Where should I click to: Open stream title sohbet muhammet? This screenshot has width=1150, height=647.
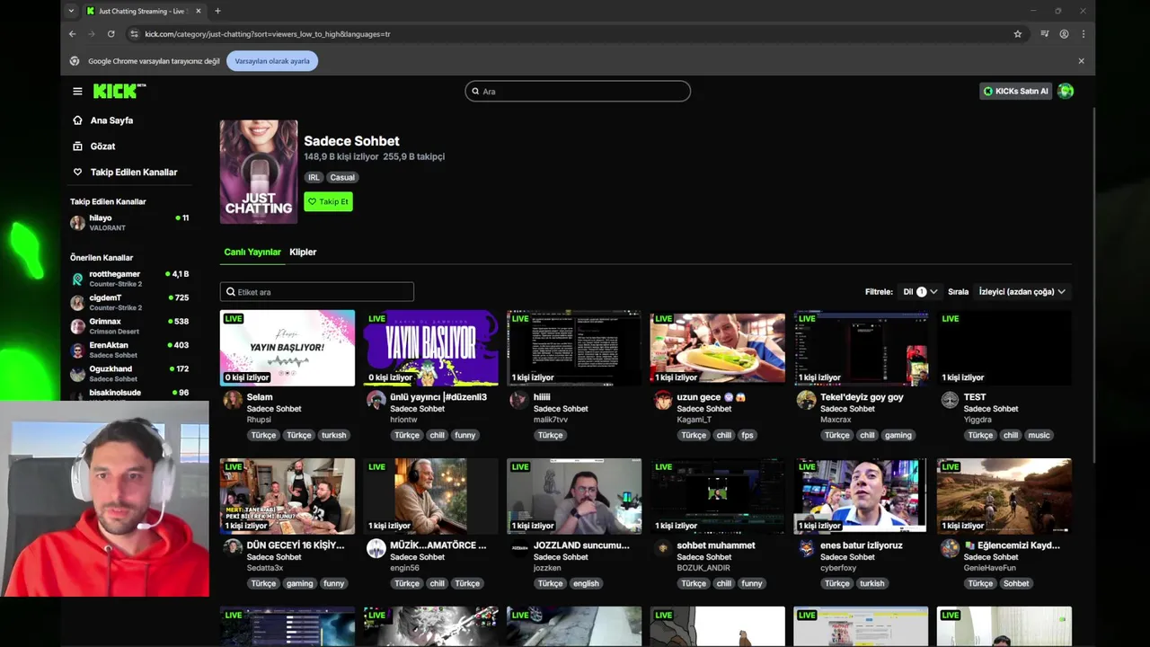[x=716, y=545]
